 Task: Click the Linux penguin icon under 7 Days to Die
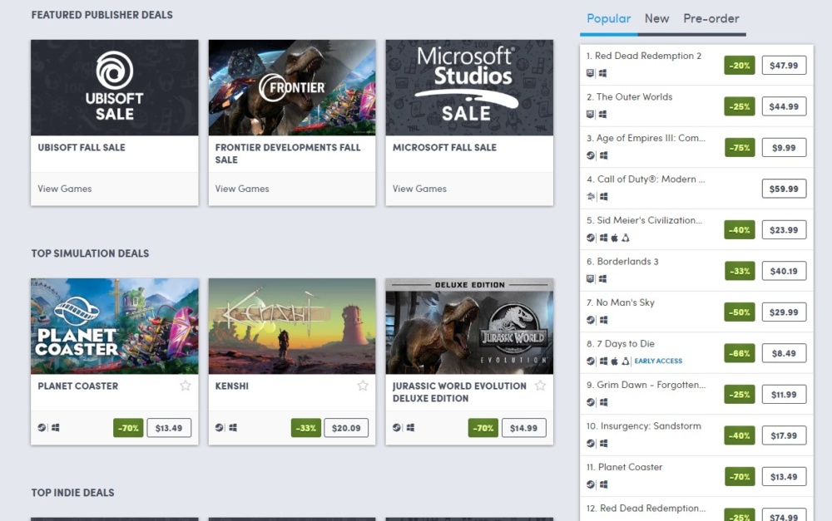point(626,361)
